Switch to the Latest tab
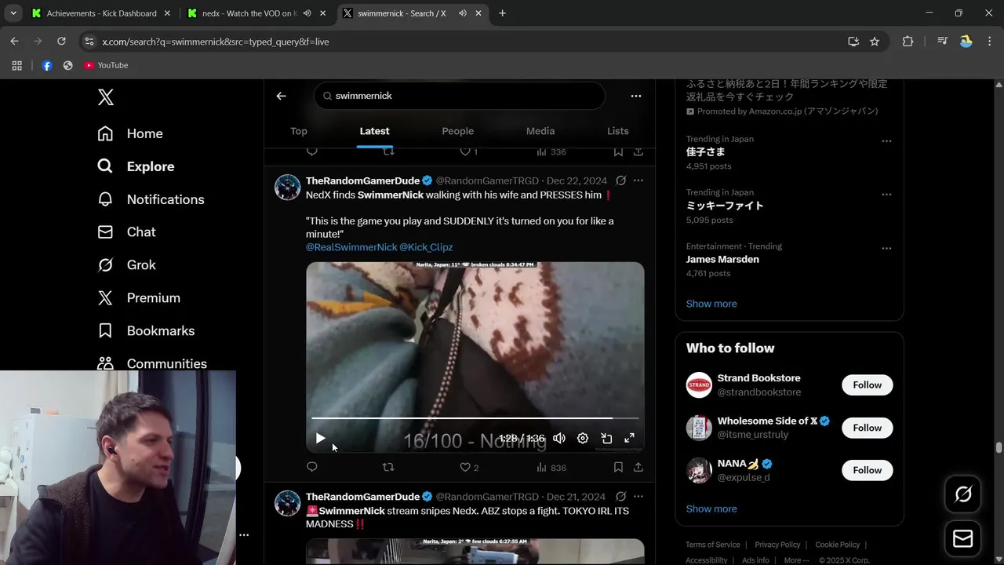Image resolution: width=1004 pixels, height=565 pixels. coord(374,131)
